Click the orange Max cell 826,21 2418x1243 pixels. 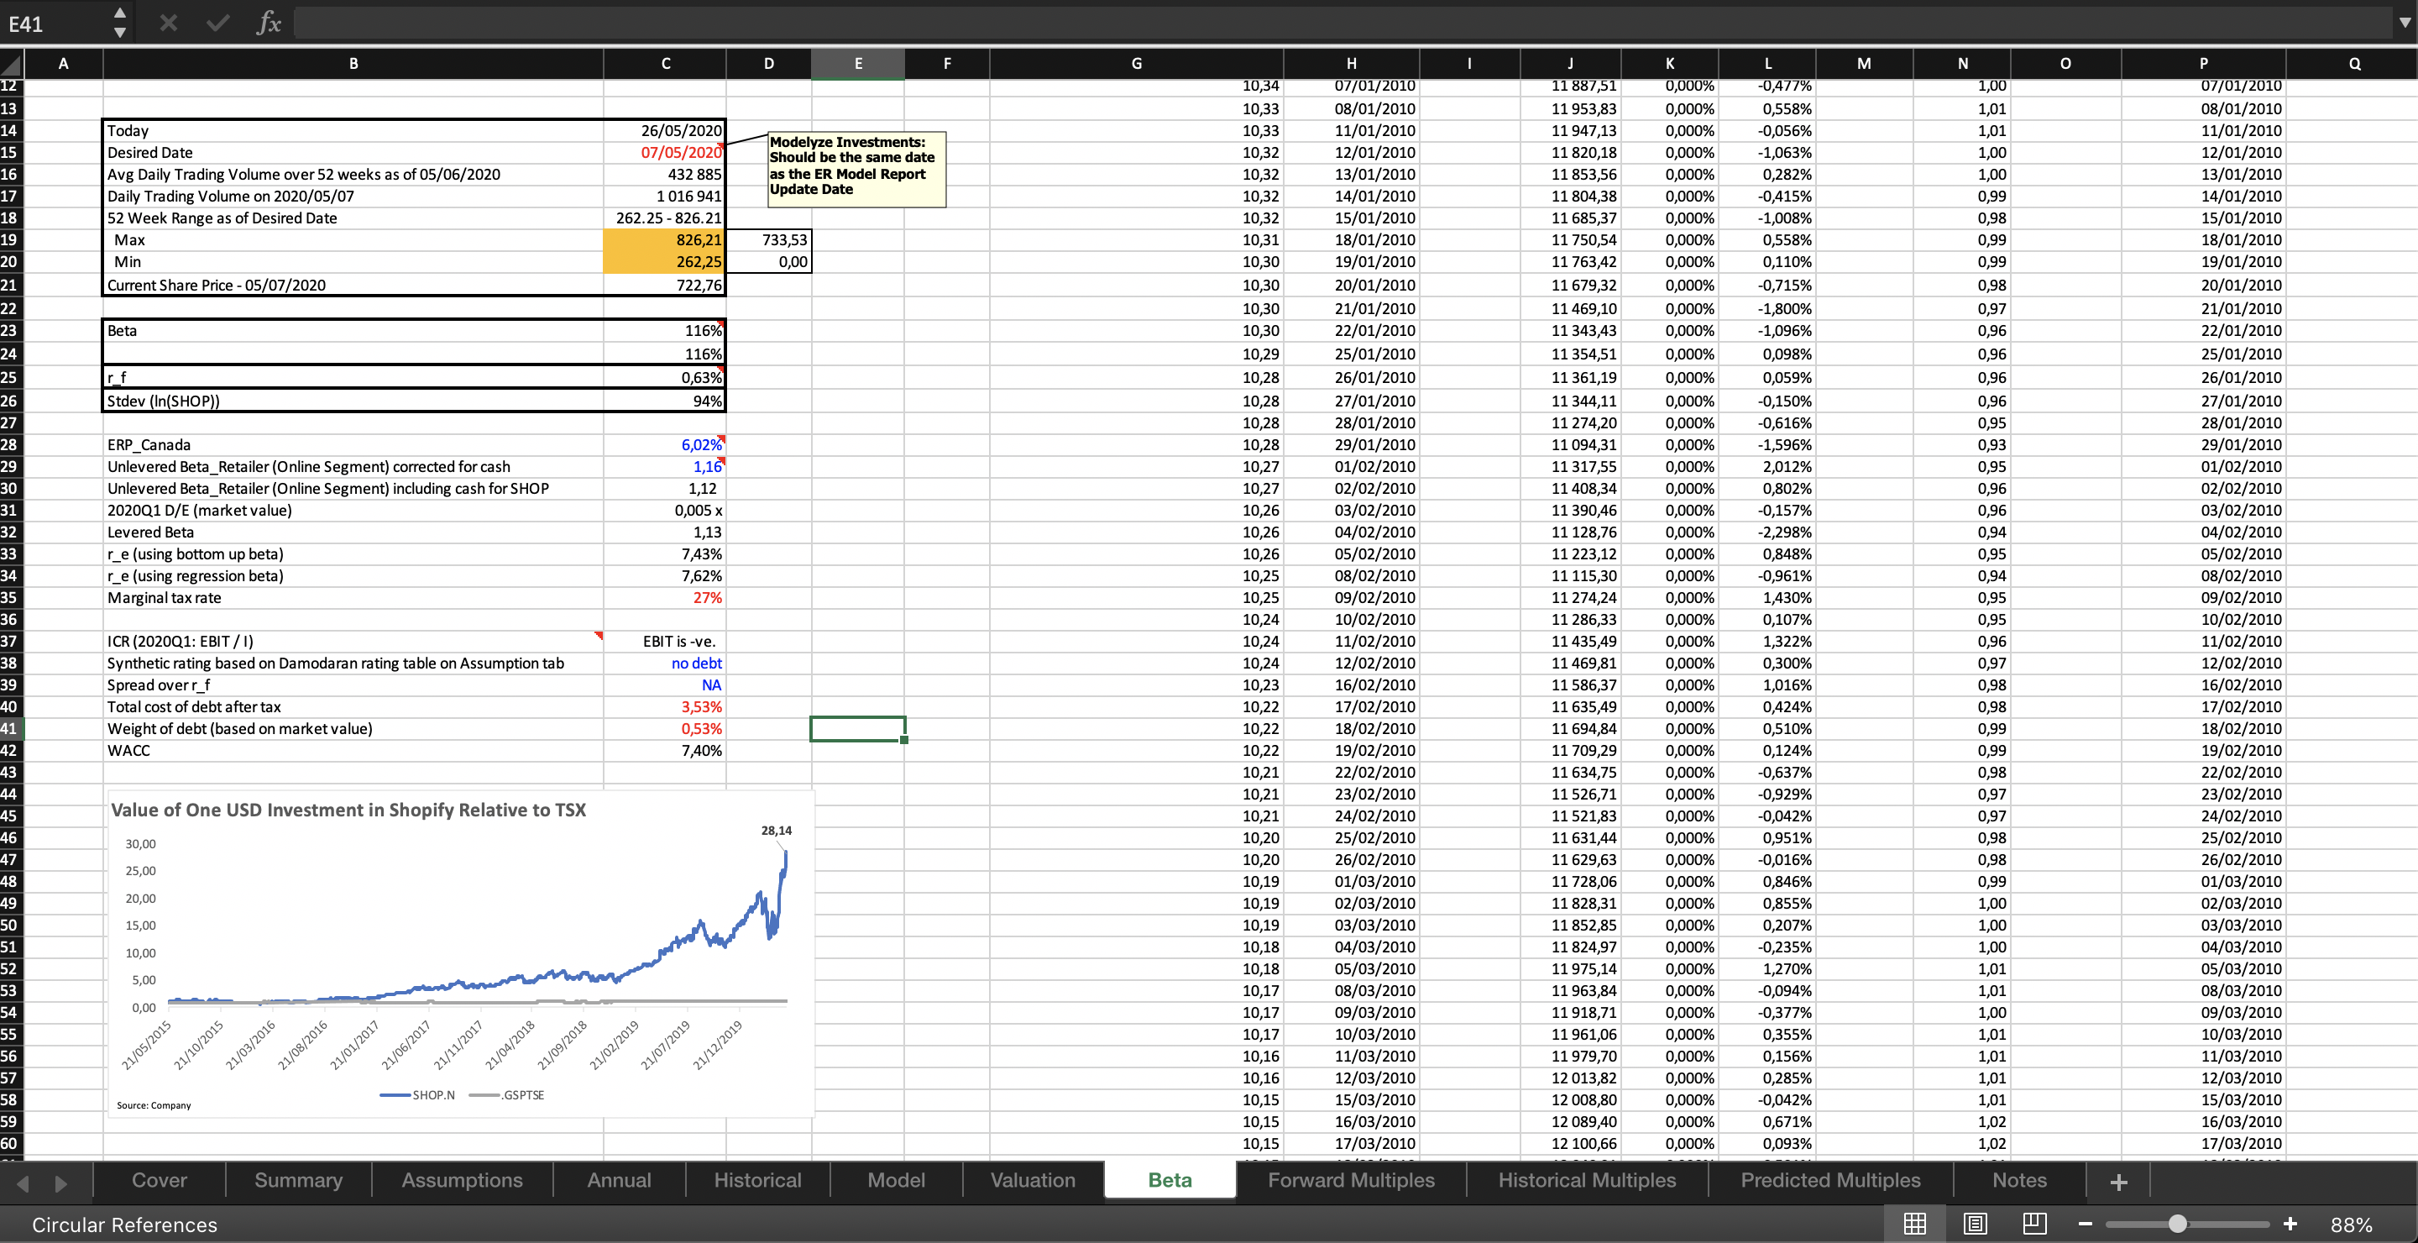click(x=665, y=240)
